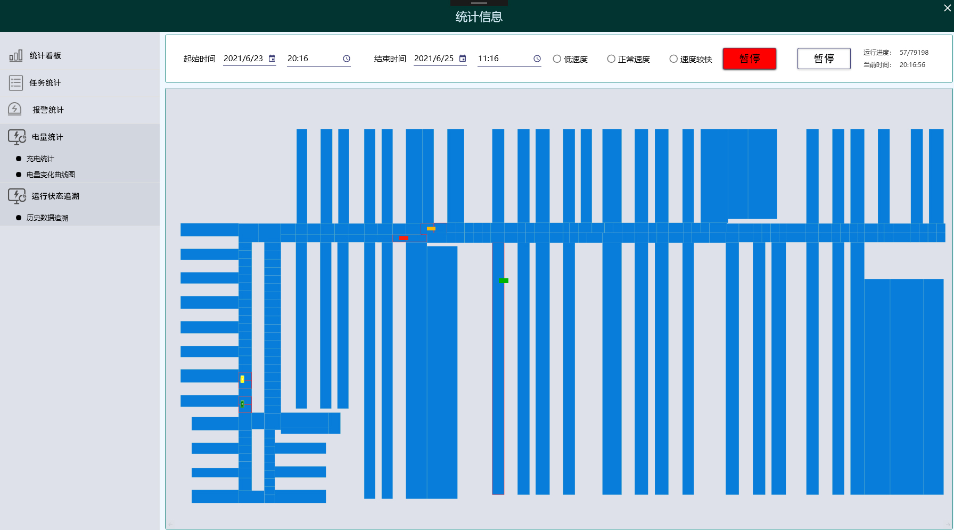Click the power monitor icon for 电量统计
Screen dimensions: 954x530
pos(17,137)
